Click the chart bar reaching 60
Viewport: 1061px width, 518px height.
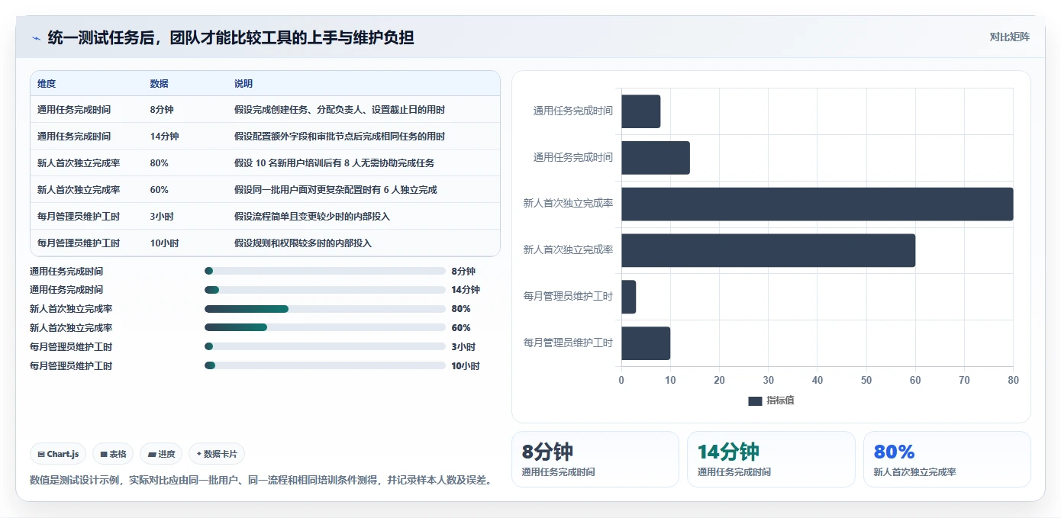click(x=768, y=250)
